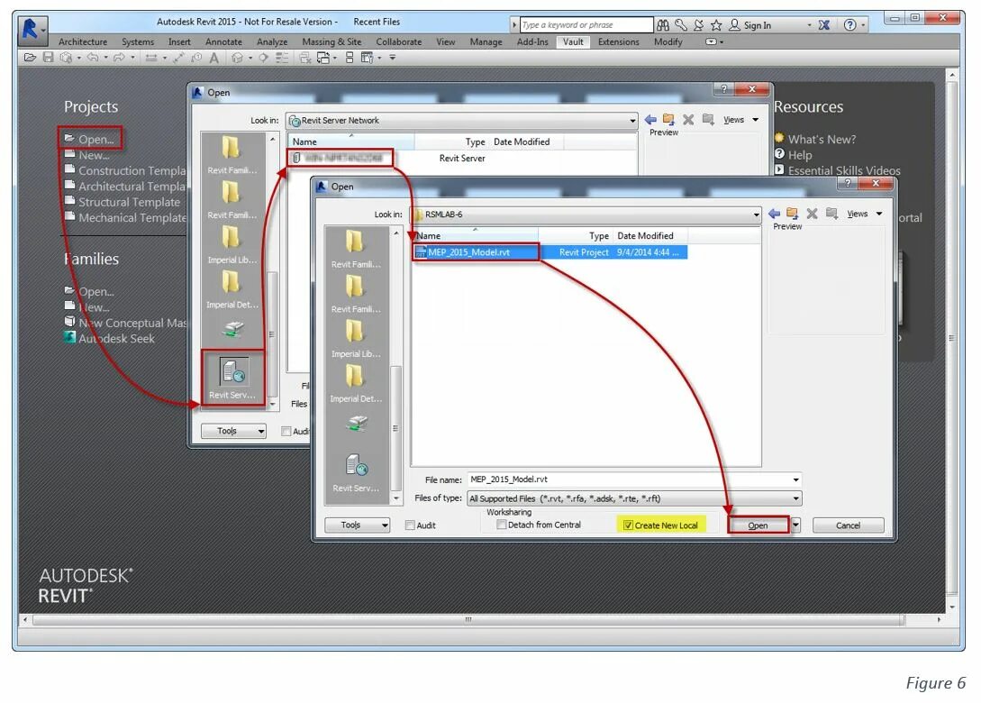Open the Views dropdown in rear Open dialog
The width and height of the screenshot is (981, 703).
click(x=740, y=120)
